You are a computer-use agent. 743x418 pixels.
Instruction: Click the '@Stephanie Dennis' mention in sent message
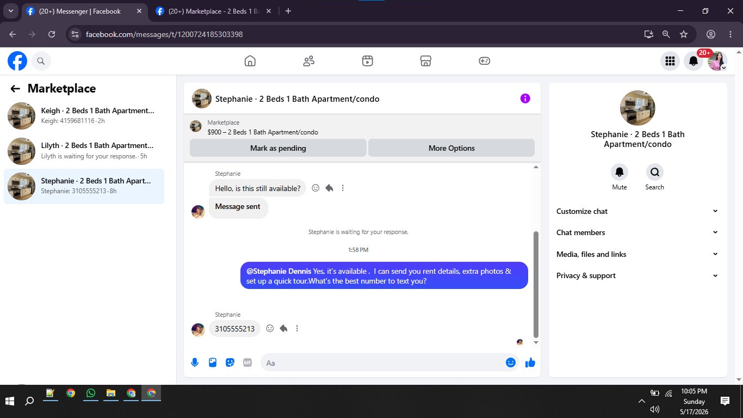278,271
